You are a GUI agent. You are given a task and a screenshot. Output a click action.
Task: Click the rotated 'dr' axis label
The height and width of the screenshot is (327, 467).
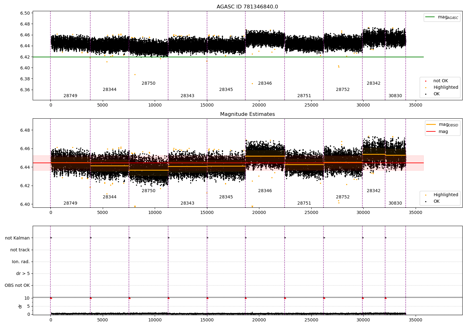point(20,306)
